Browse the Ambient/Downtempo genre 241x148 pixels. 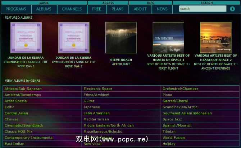coord(23,95)
